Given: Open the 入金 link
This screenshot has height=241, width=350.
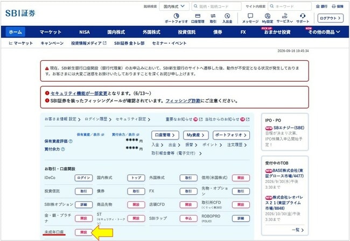Looking at the screenshot, I should [157, 145].
